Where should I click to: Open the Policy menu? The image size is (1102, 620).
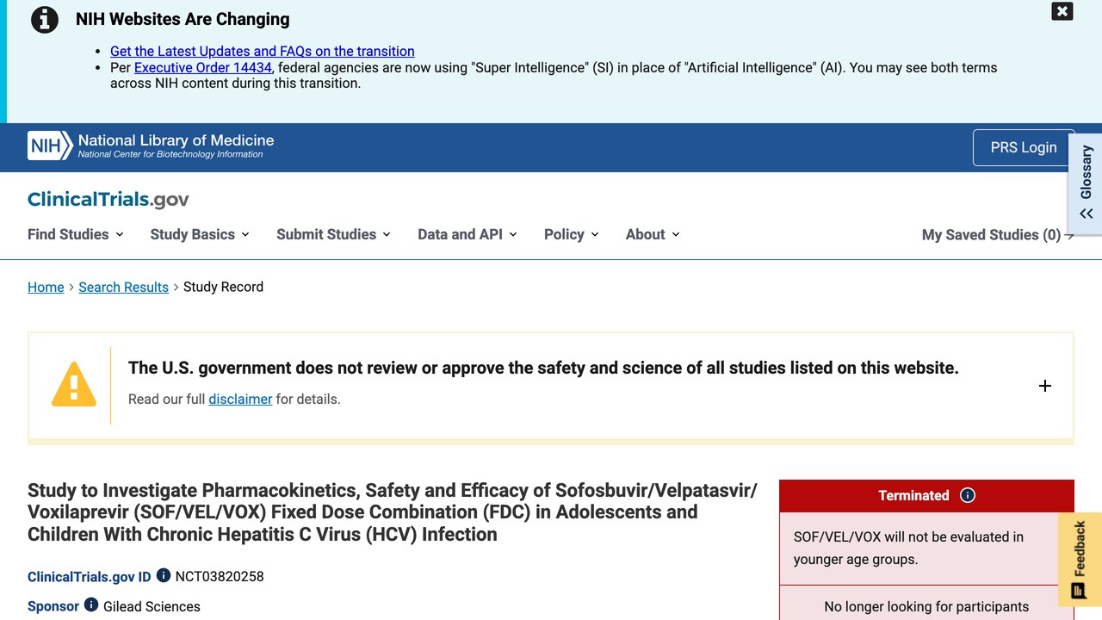572,234
